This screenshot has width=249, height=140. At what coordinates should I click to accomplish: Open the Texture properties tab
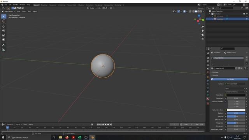(x=208, y=103)
